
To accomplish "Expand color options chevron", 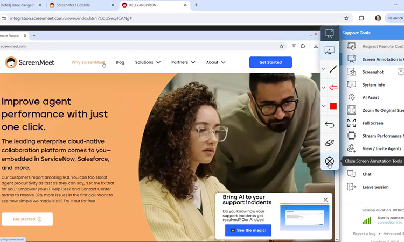I will click(324, 106).
